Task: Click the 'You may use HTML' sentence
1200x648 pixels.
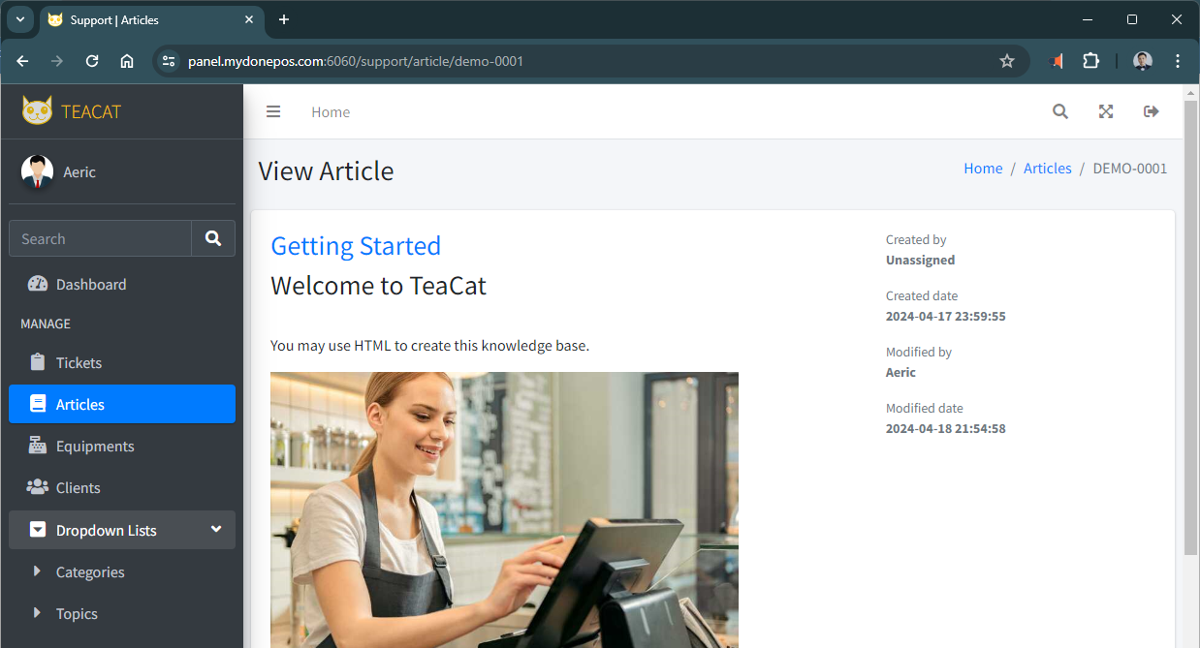Action: [429, 345]
